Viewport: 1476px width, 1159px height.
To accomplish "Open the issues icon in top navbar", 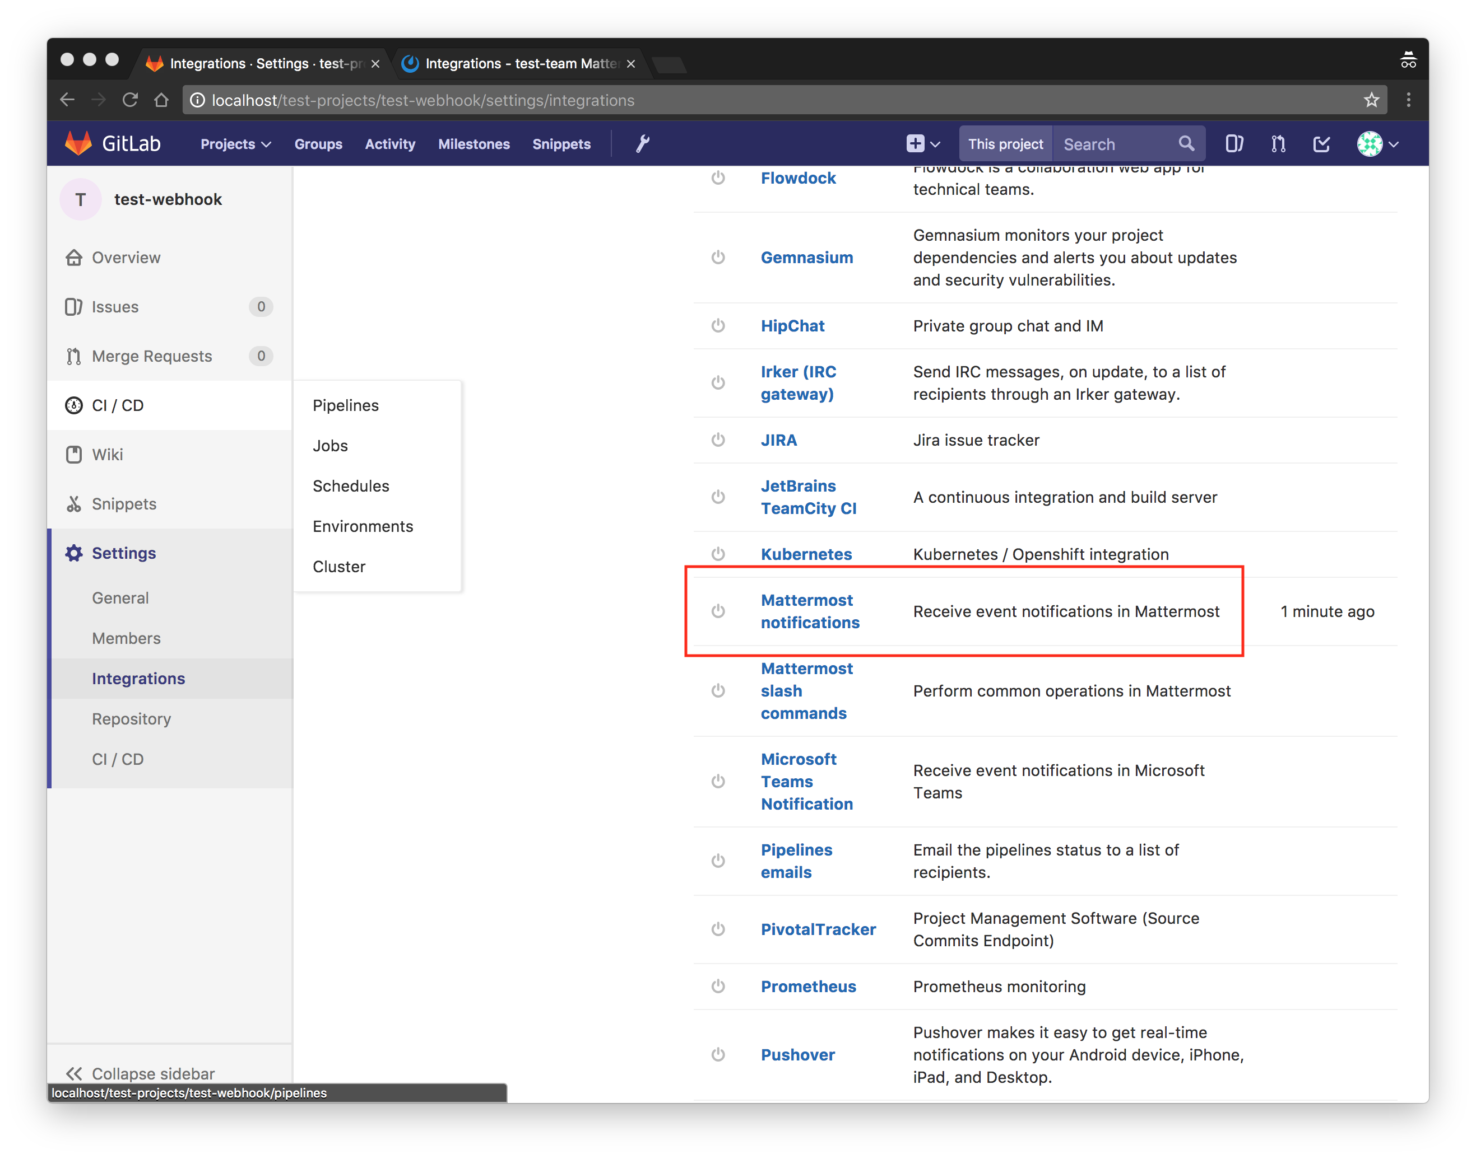I will [x=1233, y=144].
